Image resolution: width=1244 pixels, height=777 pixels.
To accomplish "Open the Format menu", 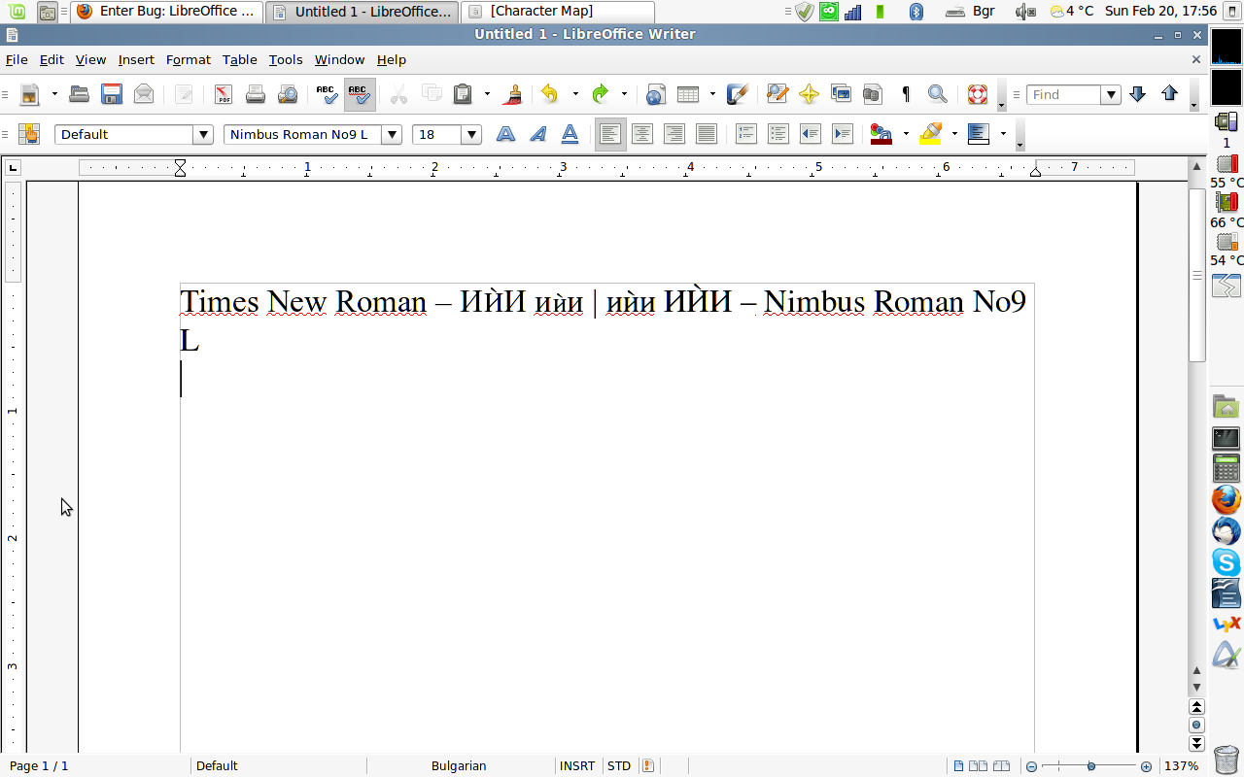I will click(188, 60).
